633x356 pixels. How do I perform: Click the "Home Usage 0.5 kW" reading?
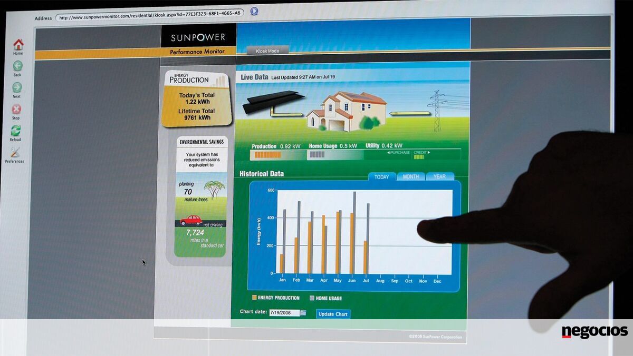pos(332,146)
